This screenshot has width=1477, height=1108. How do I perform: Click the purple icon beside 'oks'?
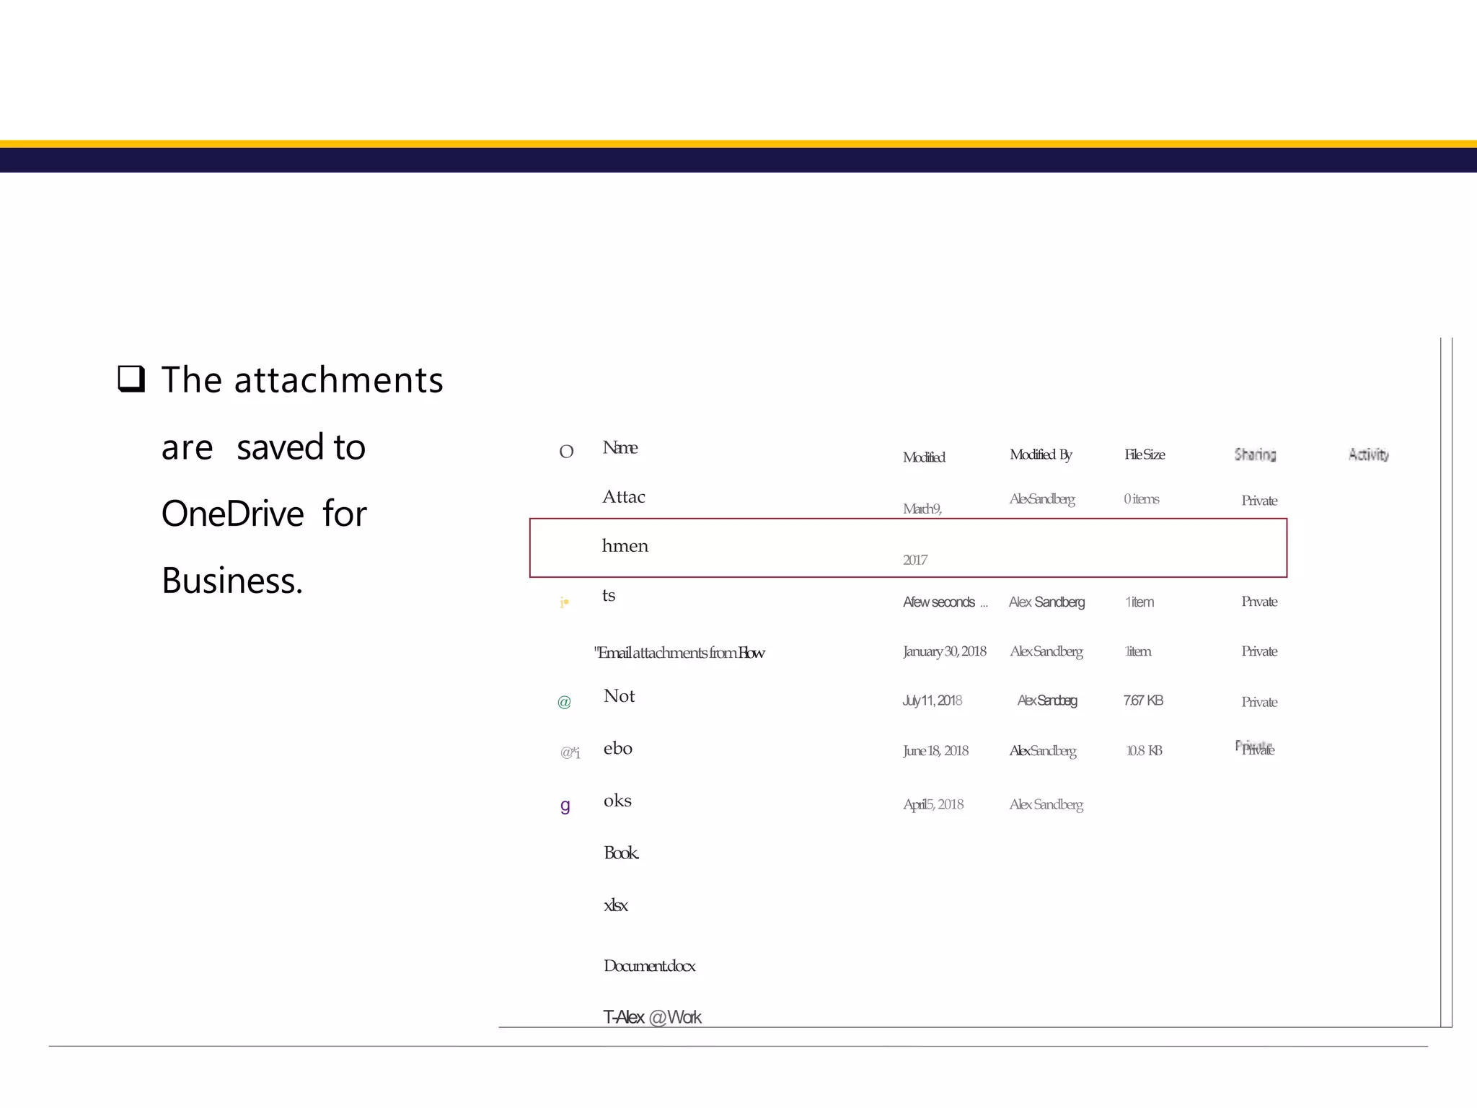[x=565, y=806]
